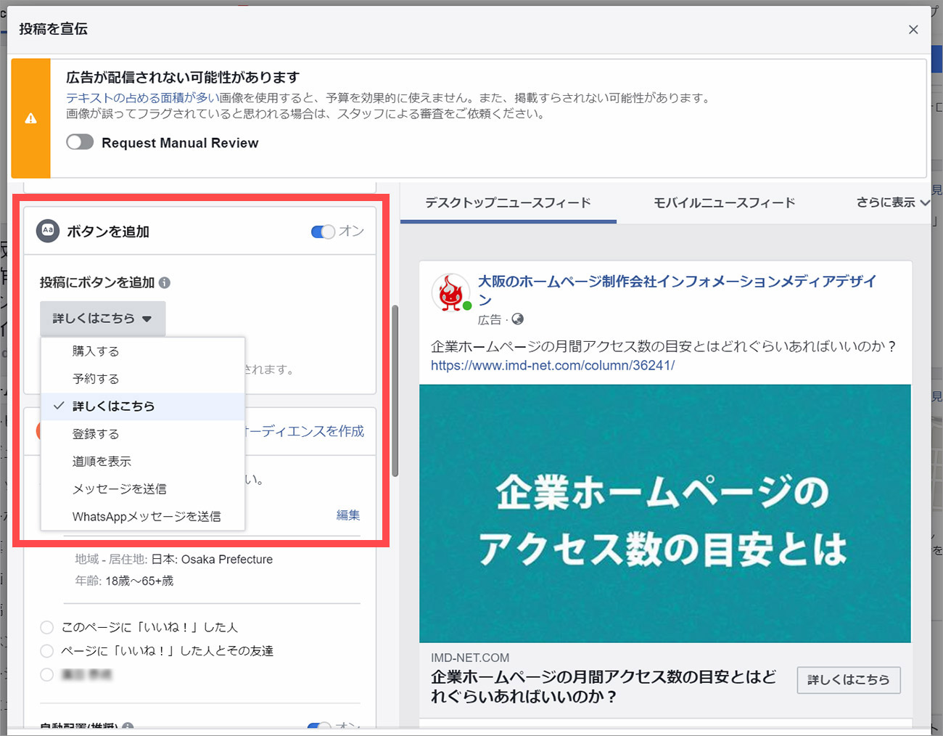Select 登録する from the menu

pyautogui.click(x=143, y=434)
